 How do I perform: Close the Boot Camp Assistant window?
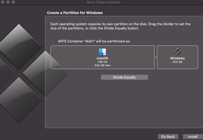pos(3,2)
